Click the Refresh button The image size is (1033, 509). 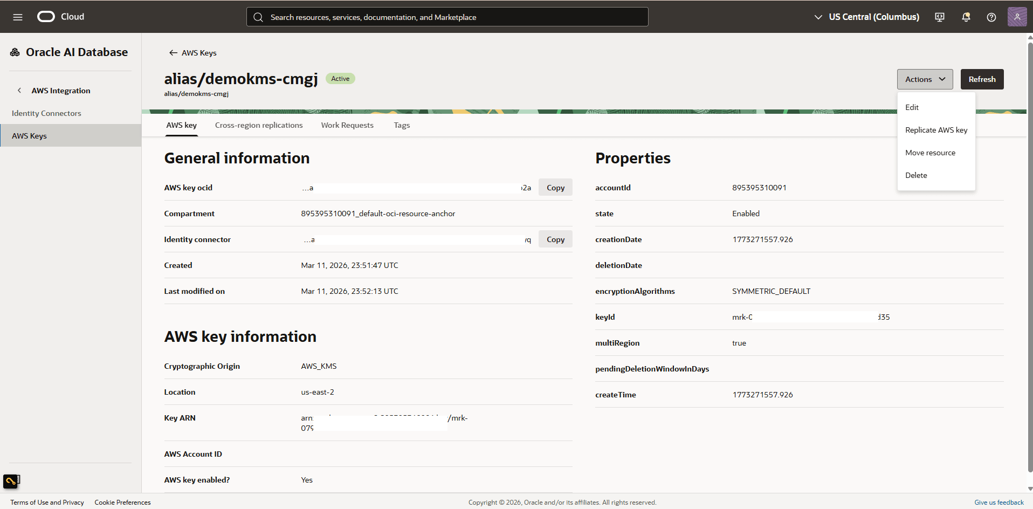point(982,79)
